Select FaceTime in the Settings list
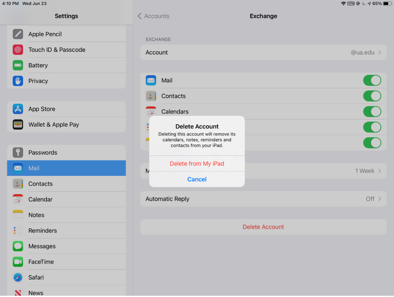Viewport: 394px width, 297px height. tap(66, 262)
